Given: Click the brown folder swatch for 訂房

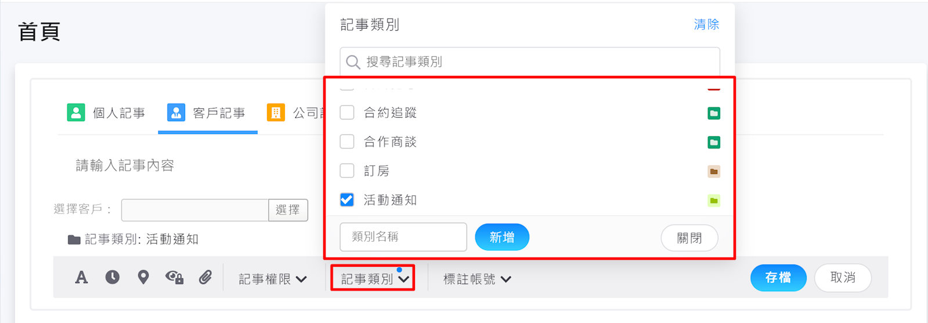Looking at the screenshot, I should tap(714, 172).
